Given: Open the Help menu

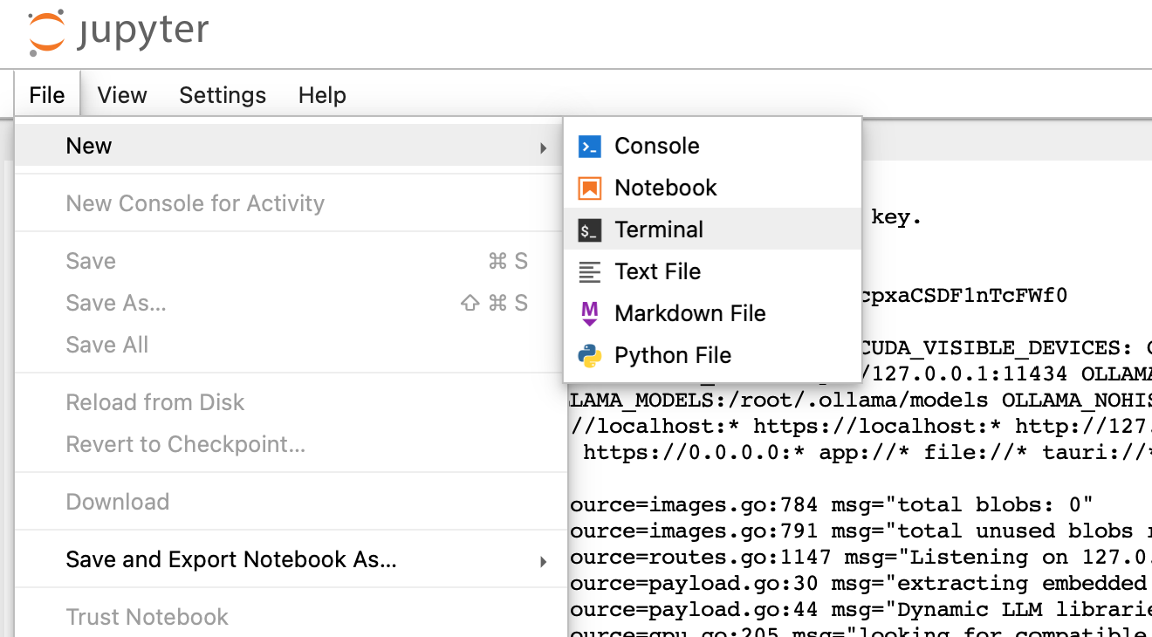Looking at the screenshot, I should (322, 95).
